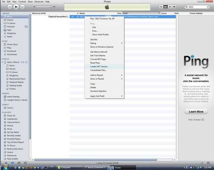Open the Backcountry Music playlist on iPhone
This screenshot has width=214, height=170.
tap(17, 79)
